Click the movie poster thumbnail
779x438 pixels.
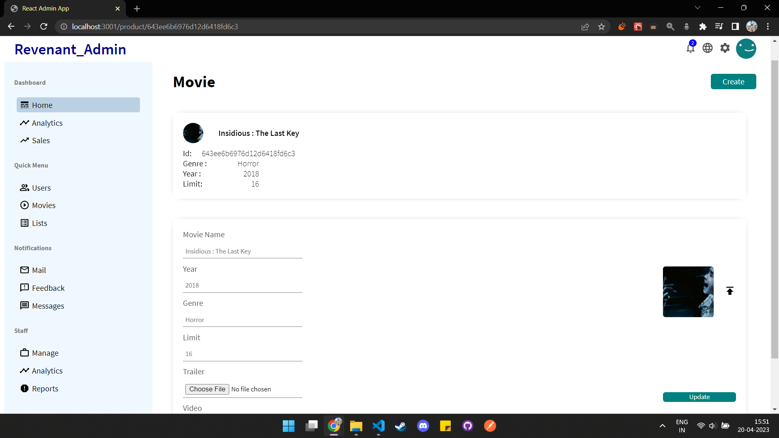(687, 292)
